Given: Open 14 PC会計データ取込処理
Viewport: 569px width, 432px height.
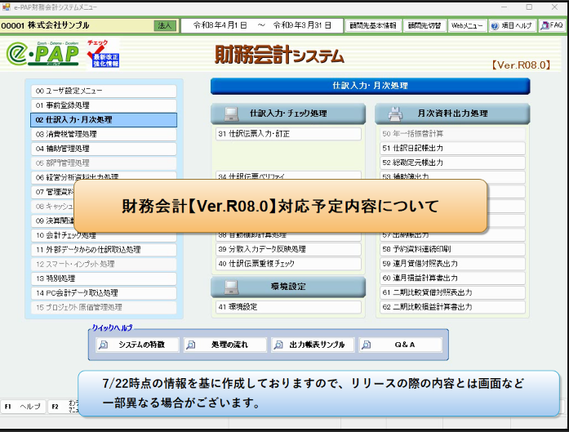Looking at the screenshot, I should pyautogui.click(x=104, y=293).
